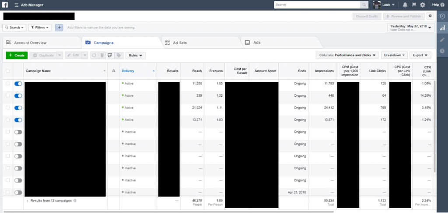Switch to the Account Overview tab
The height and width of the screenshot is (213, 448).
42,42
